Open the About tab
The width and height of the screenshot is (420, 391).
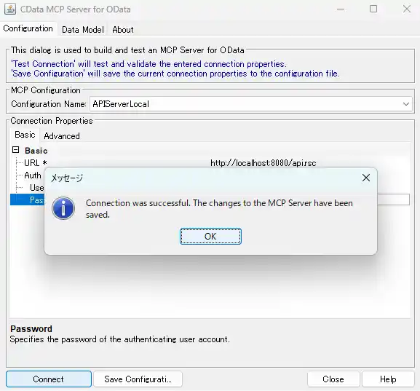(123, 29)
